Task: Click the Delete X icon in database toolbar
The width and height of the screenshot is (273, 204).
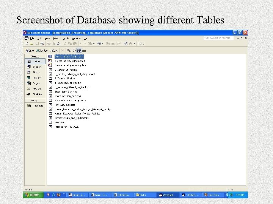Action: [62, 50]
